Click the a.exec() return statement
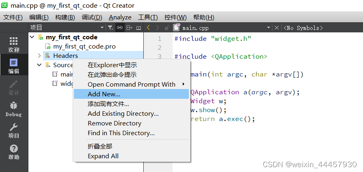 coord(223,119)
